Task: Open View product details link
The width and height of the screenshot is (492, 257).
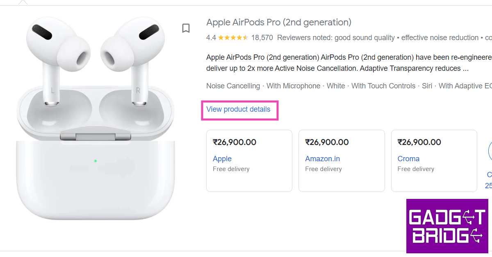Action: point(238,109)
